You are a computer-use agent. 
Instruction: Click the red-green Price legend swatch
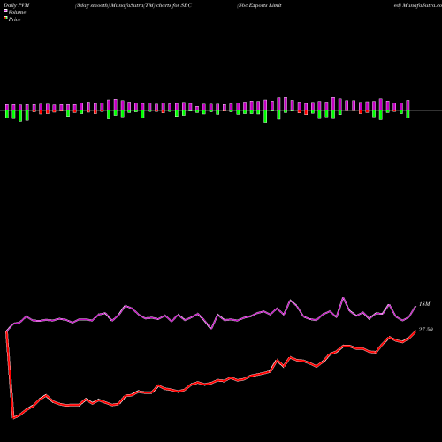5,19
